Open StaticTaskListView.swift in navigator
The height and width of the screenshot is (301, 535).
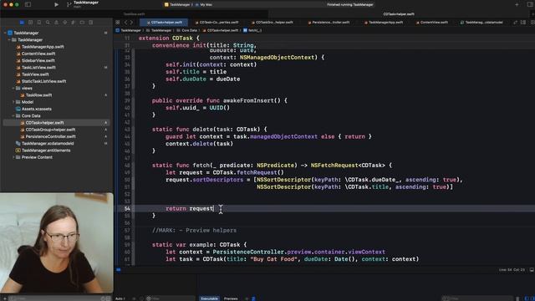pos(43,81)
